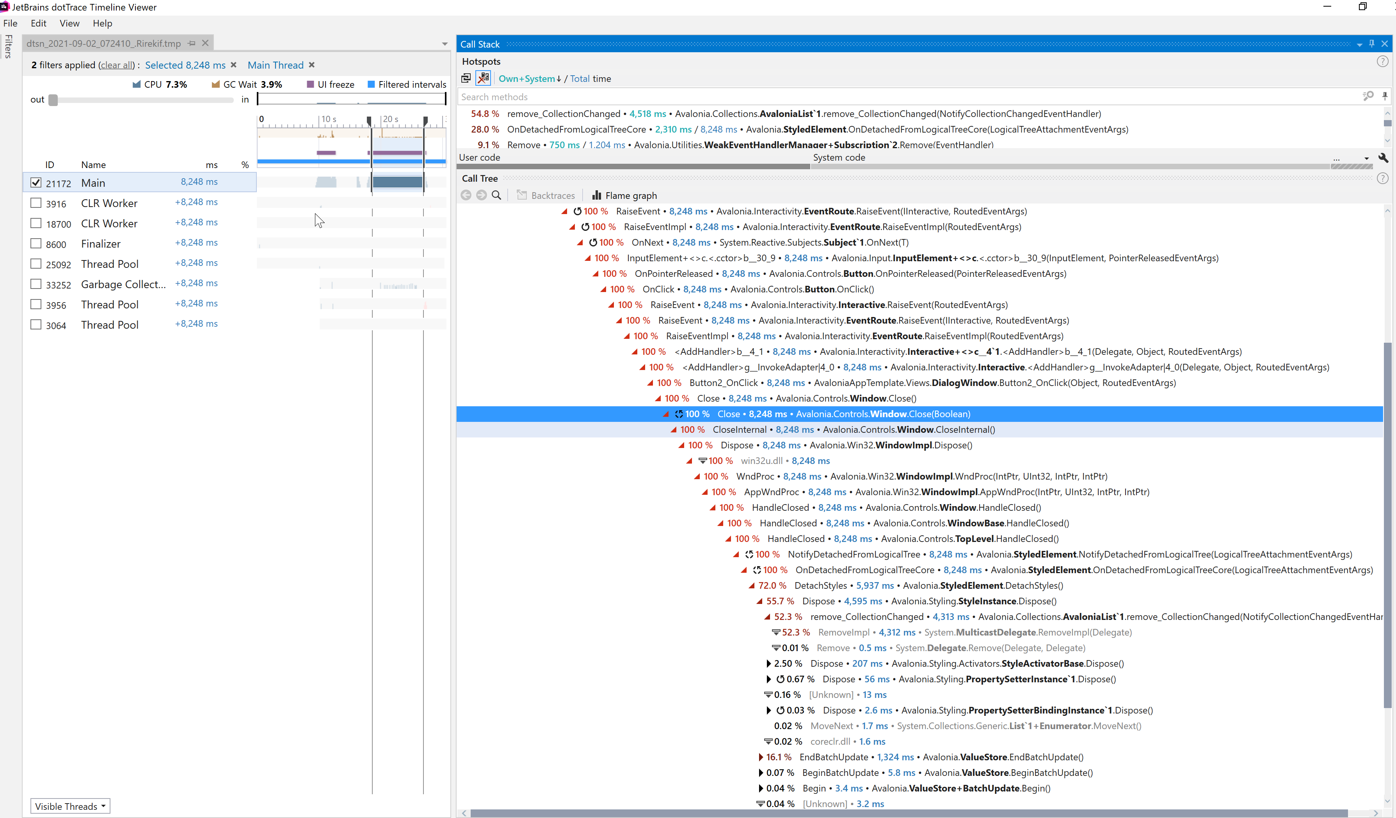Open the Filters side panel
1396x818 pixels.
pos(8,46)
